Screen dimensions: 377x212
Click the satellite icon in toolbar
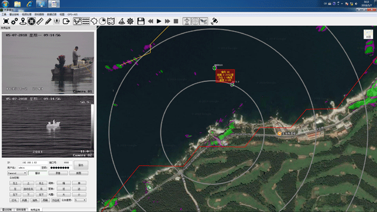click(214, 22)
